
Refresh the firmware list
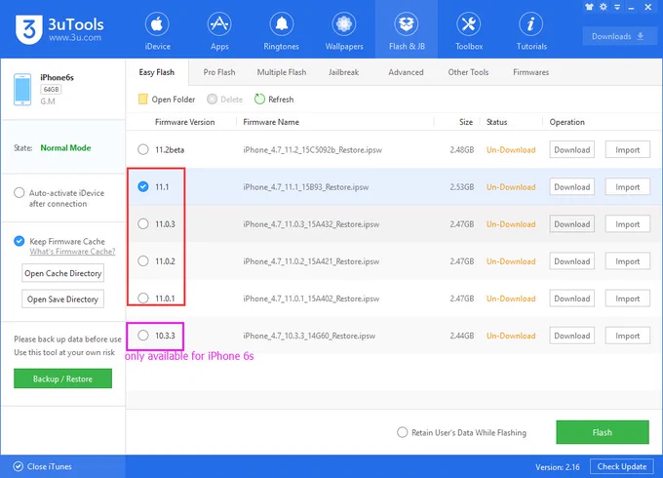[274, 100]
